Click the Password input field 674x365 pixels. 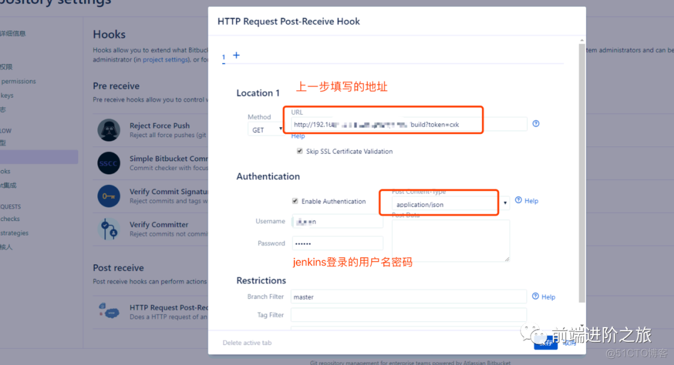338,243
